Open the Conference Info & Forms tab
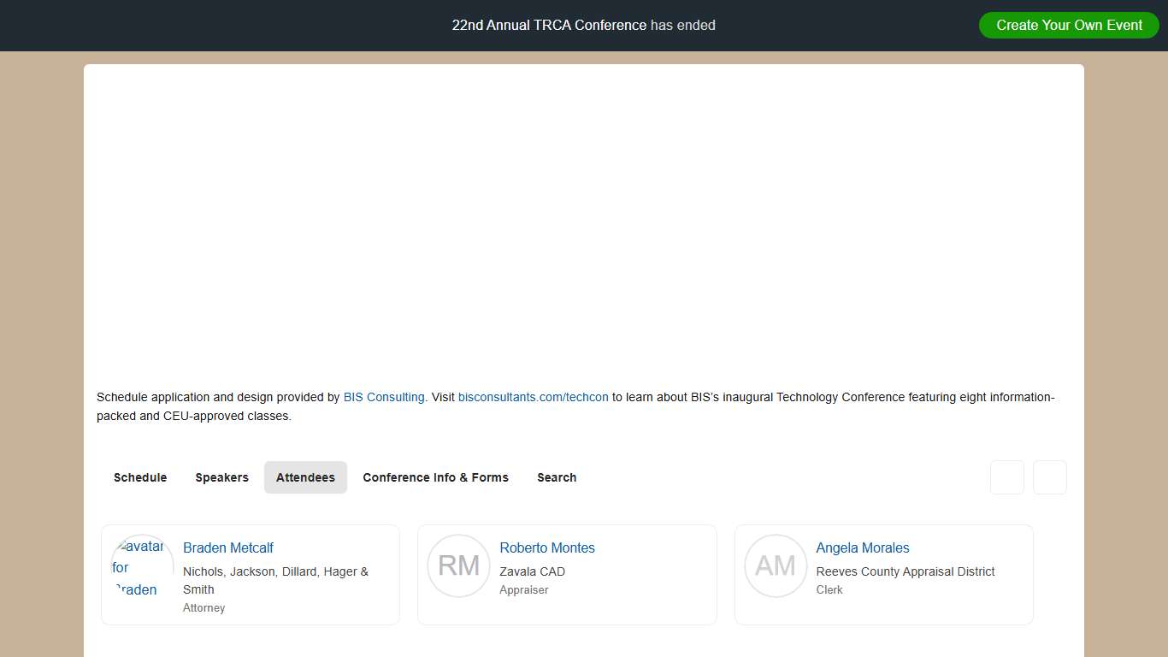The image size is (1168, 657). [x=435, y=477]
